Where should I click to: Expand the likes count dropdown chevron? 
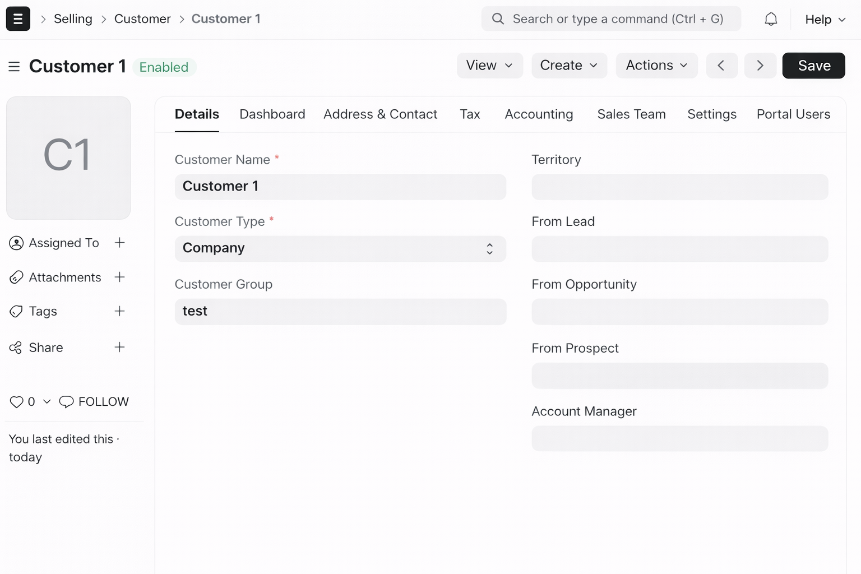point(47,401)
